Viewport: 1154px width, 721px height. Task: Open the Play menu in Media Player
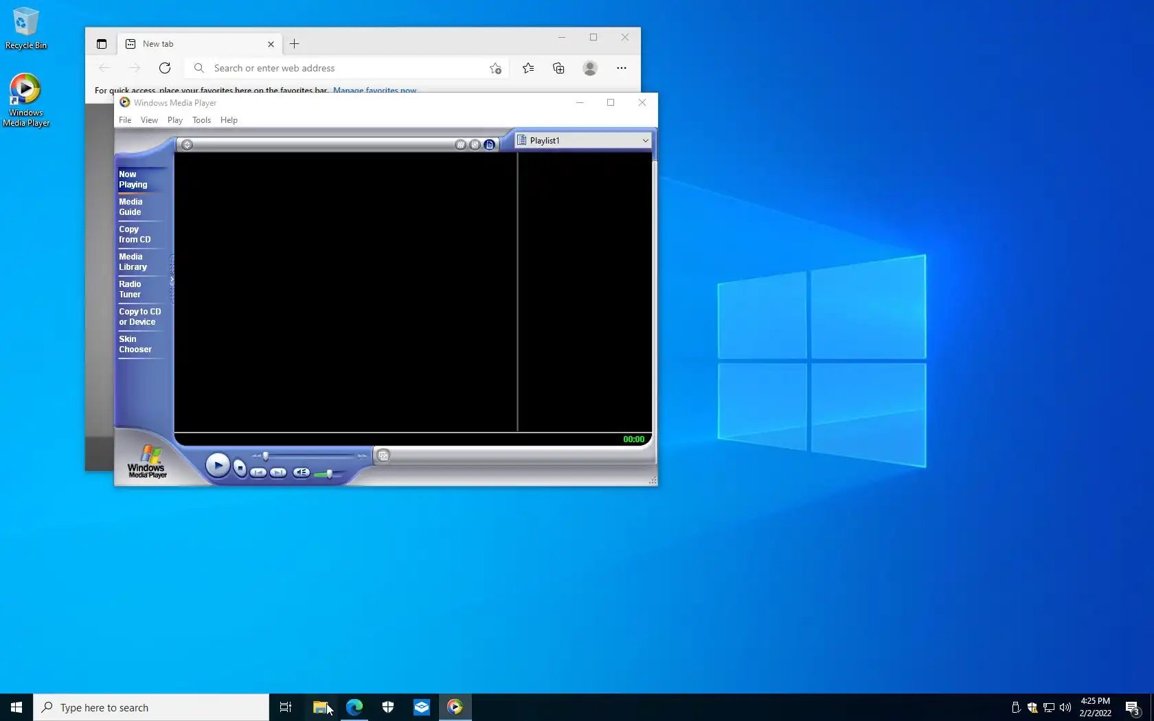click(x=175, y=120)
